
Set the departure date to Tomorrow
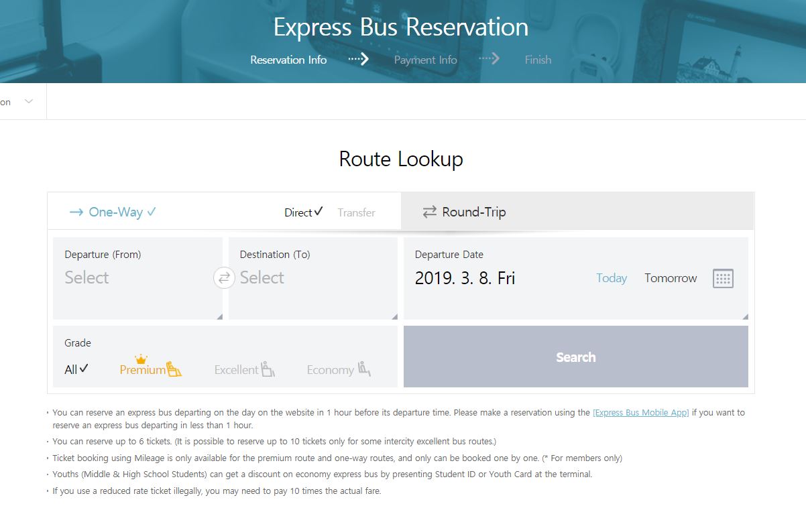click(x=671, y=278)
